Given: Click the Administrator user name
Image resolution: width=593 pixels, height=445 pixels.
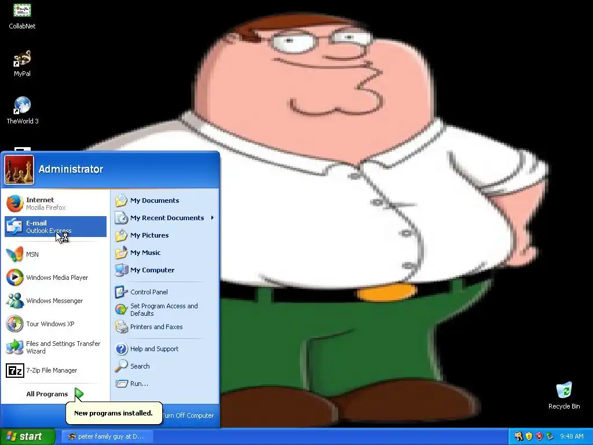Looking at the screenshot, I should pyautogui.click(x=71, y=169).
